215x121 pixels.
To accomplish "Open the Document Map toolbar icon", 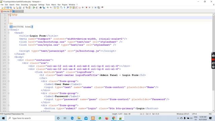I will click(x=74, y=7).
